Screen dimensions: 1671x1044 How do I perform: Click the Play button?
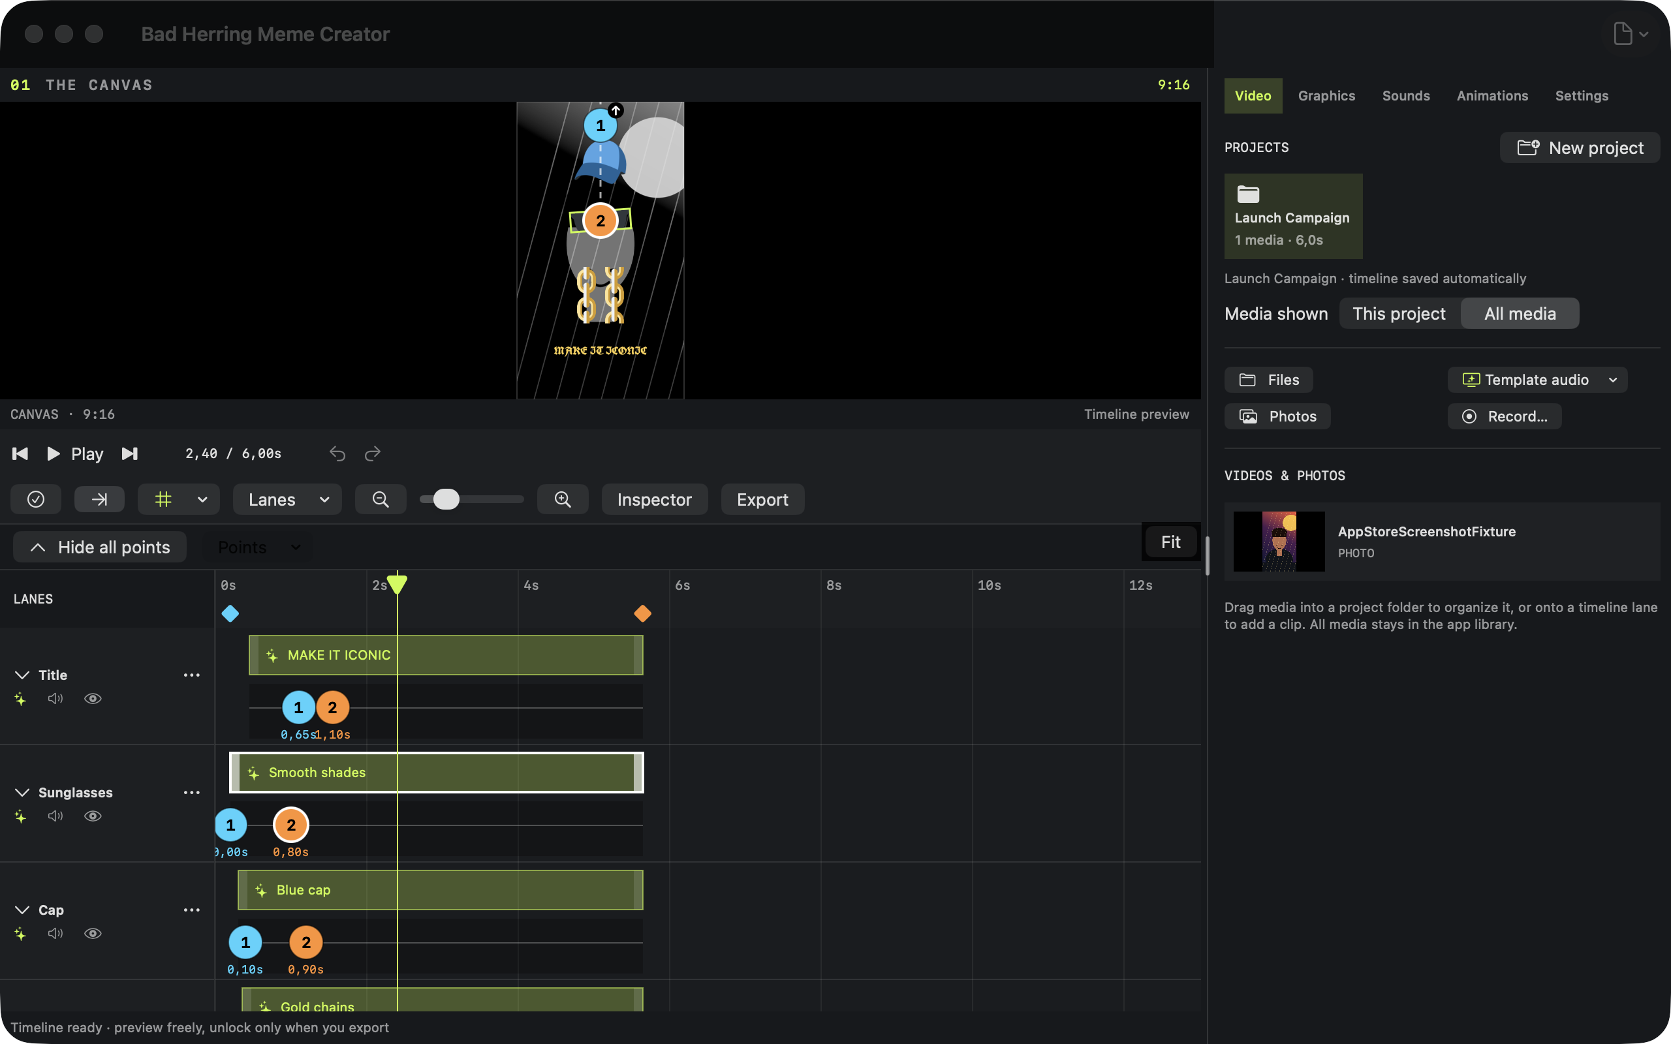(74, 453)
